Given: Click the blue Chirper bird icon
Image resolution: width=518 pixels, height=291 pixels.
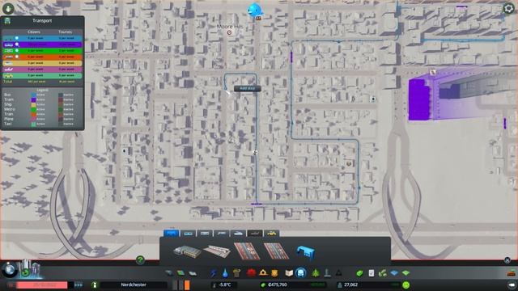Looking at the screenshot, I should click(x=254, y=10).
